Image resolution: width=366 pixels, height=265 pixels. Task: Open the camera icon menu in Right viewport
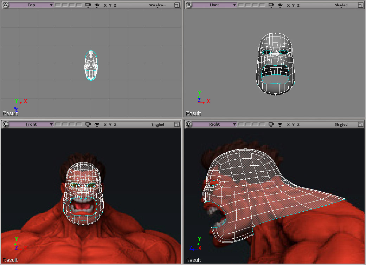point(271,125)
